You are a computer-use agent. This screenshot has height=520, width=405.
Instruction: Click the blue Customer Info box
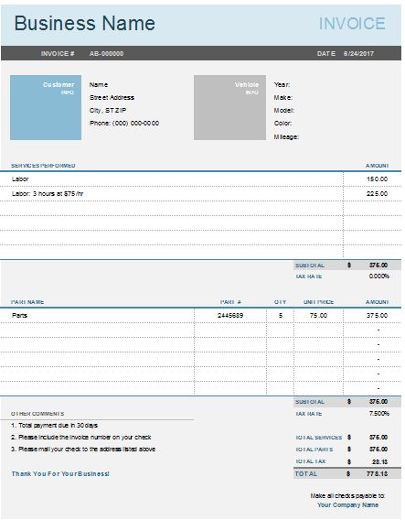(46, 107)
